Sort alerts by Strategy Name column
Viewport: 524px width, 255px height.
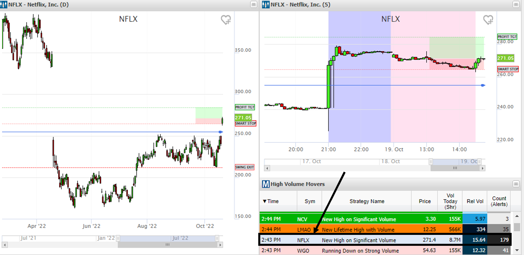coord(367,201)
